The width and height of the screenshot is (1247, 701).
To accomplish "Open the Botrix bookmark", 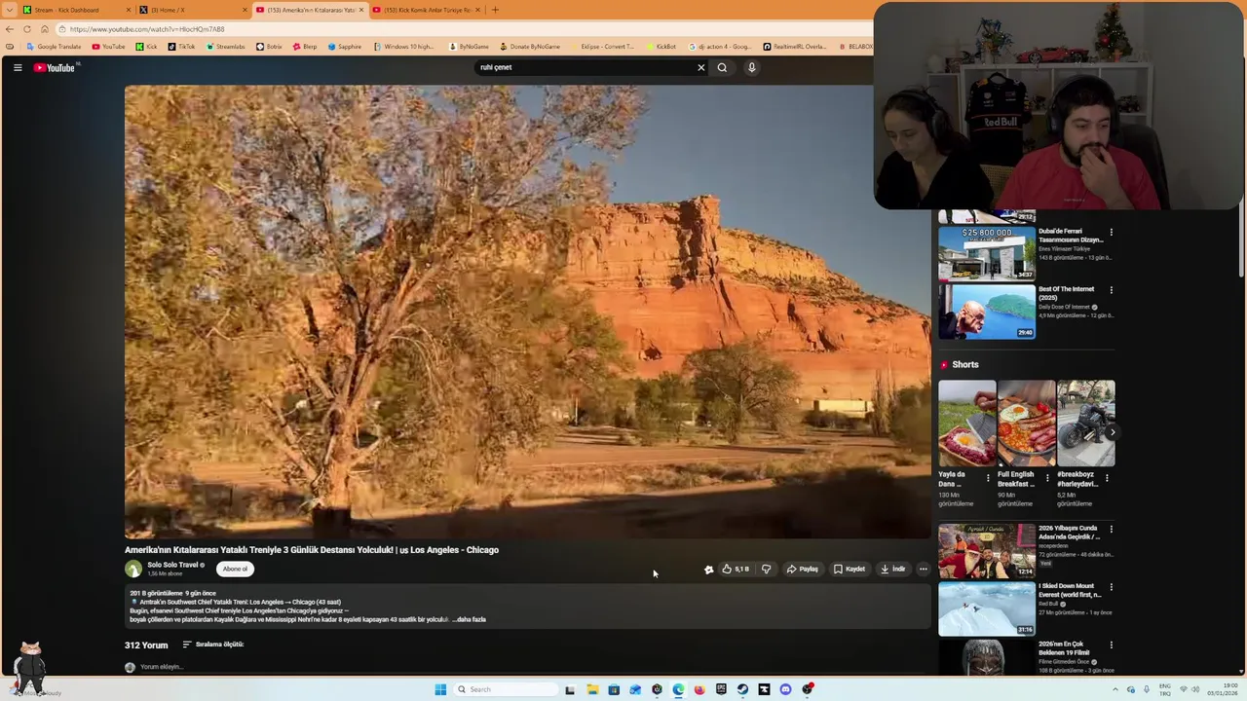I will pos(269,47).
